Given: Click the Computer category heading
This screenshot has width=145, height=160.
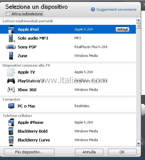Looking at the screenshot, I should click(11, 99).
